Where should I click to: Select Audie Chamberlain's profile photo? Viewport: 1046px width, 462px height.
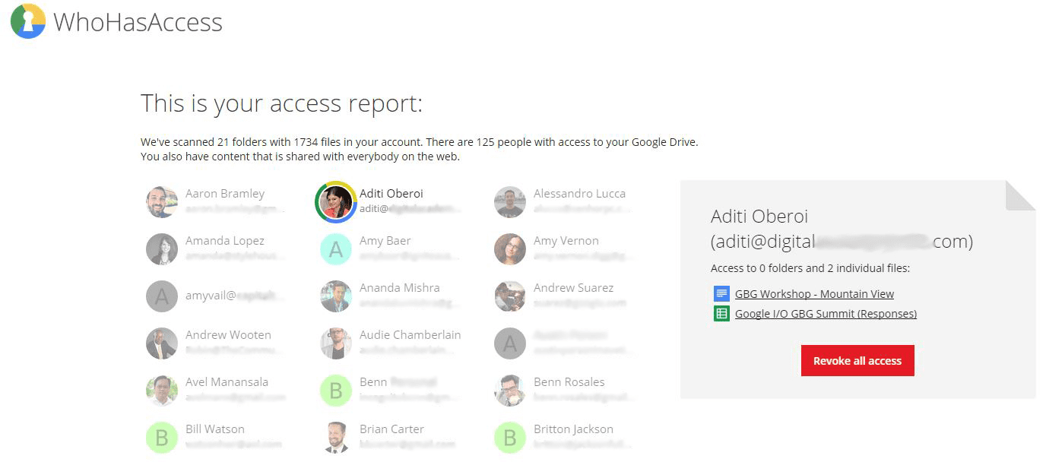[x=336, y=343]
